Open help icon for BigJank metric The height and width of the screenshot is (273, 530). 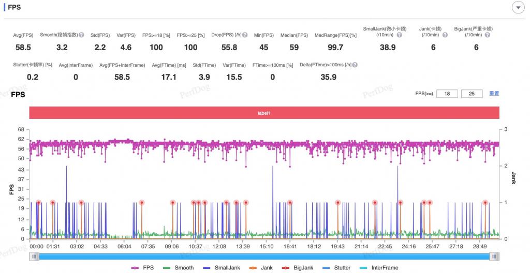point(488,35)
